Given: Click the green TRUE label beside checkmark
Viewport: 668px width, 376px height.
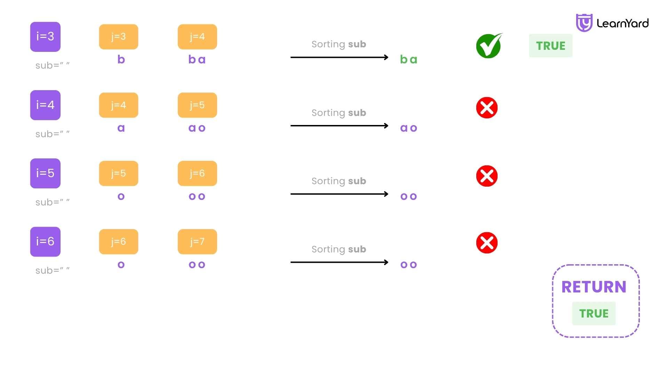Looking at the screenshot, I should point(551,46).
